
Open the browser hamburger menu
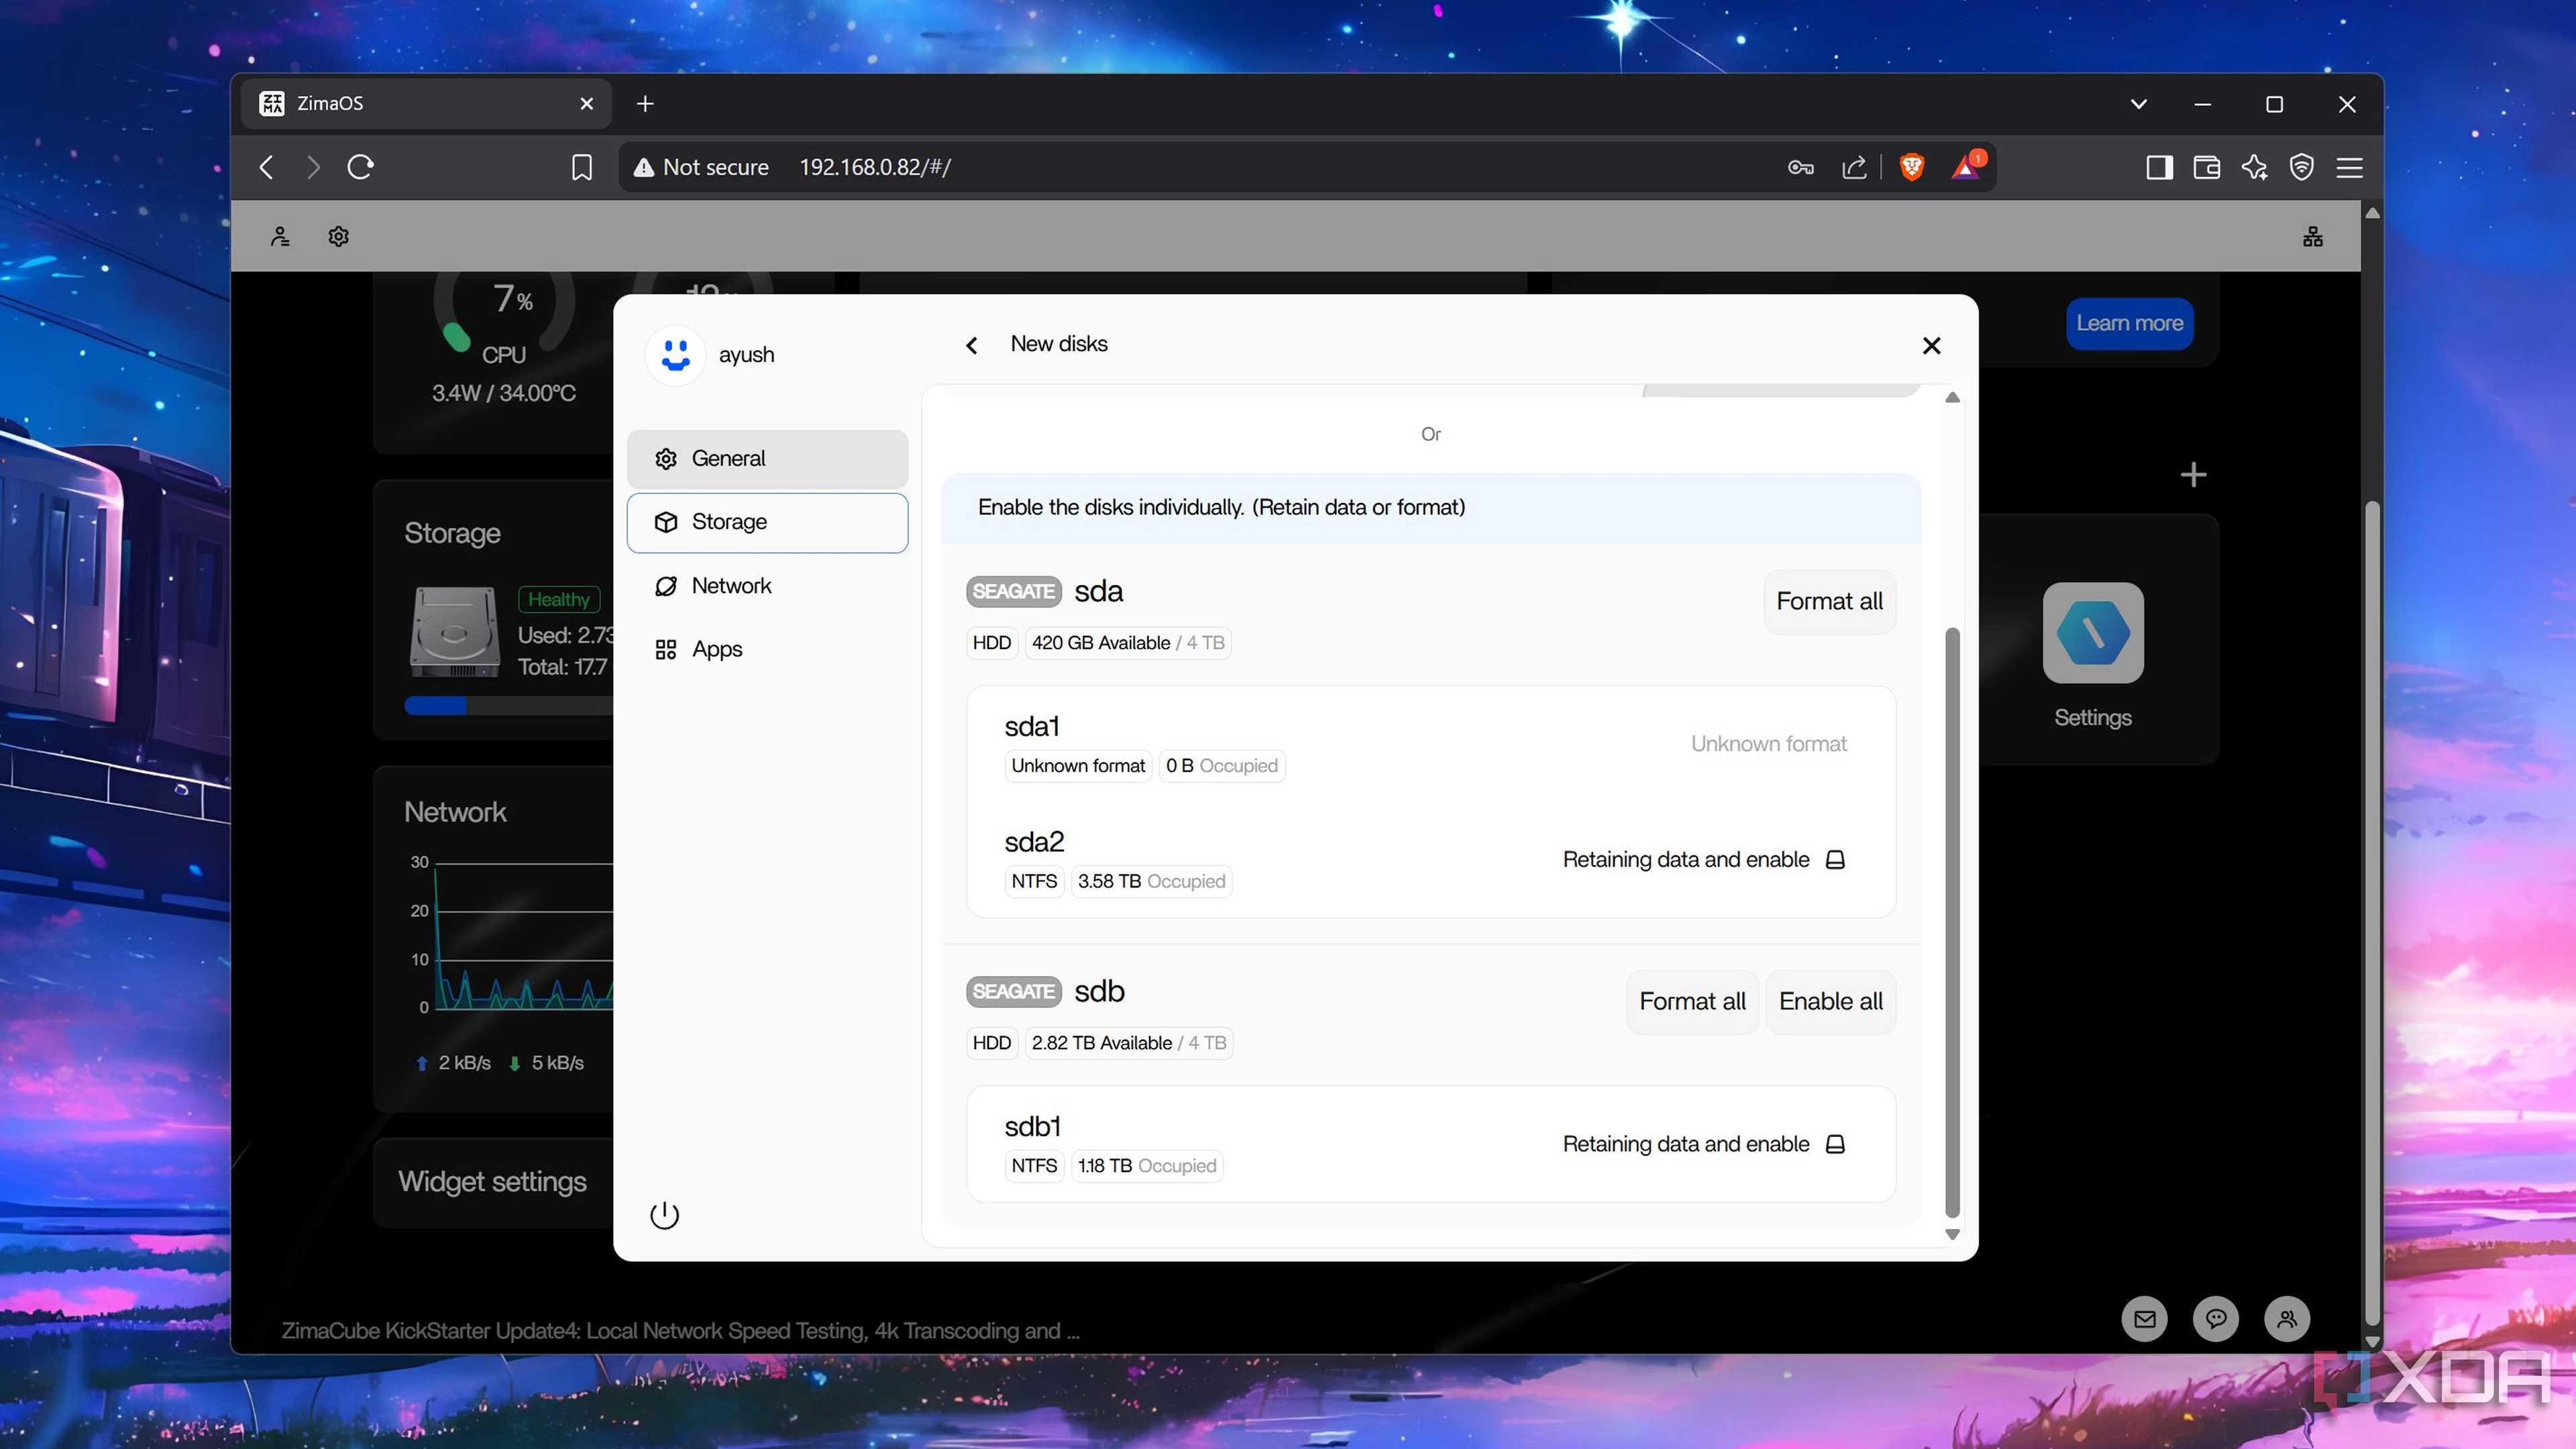click(x=2349, y=167)
